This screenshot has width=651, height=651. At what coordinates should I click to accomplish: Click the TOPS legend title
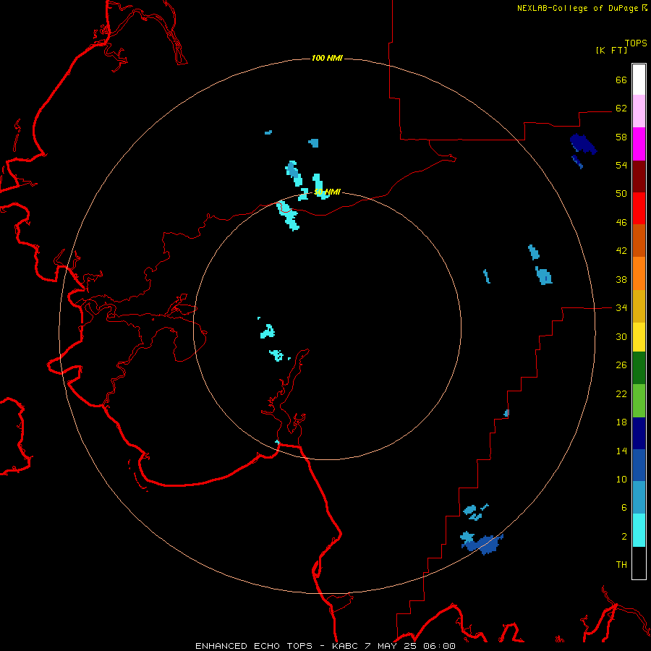tap(636, 43)
